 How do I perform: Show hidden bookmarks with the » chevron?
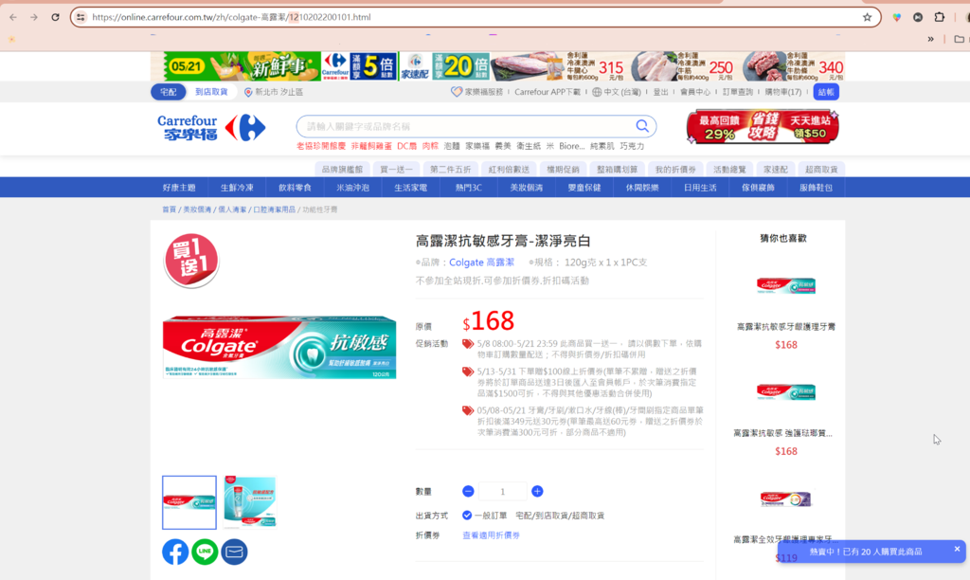(930, 39)
